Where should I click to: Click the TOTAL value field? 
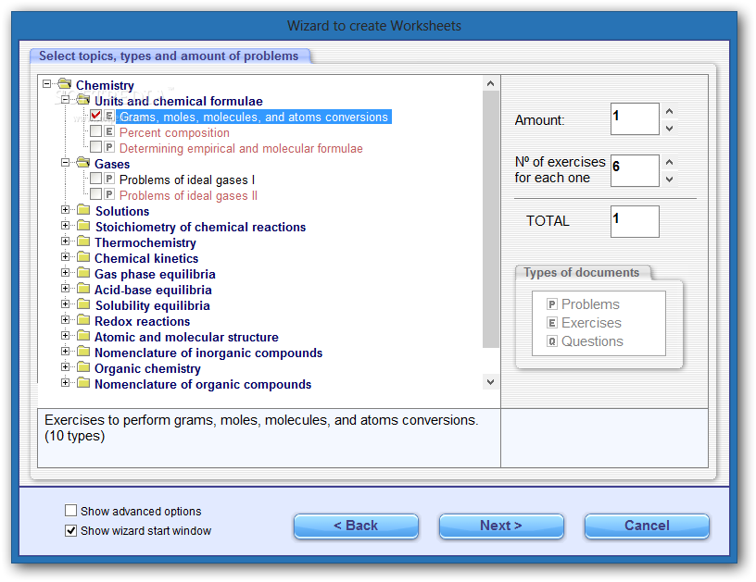(635, 221)
